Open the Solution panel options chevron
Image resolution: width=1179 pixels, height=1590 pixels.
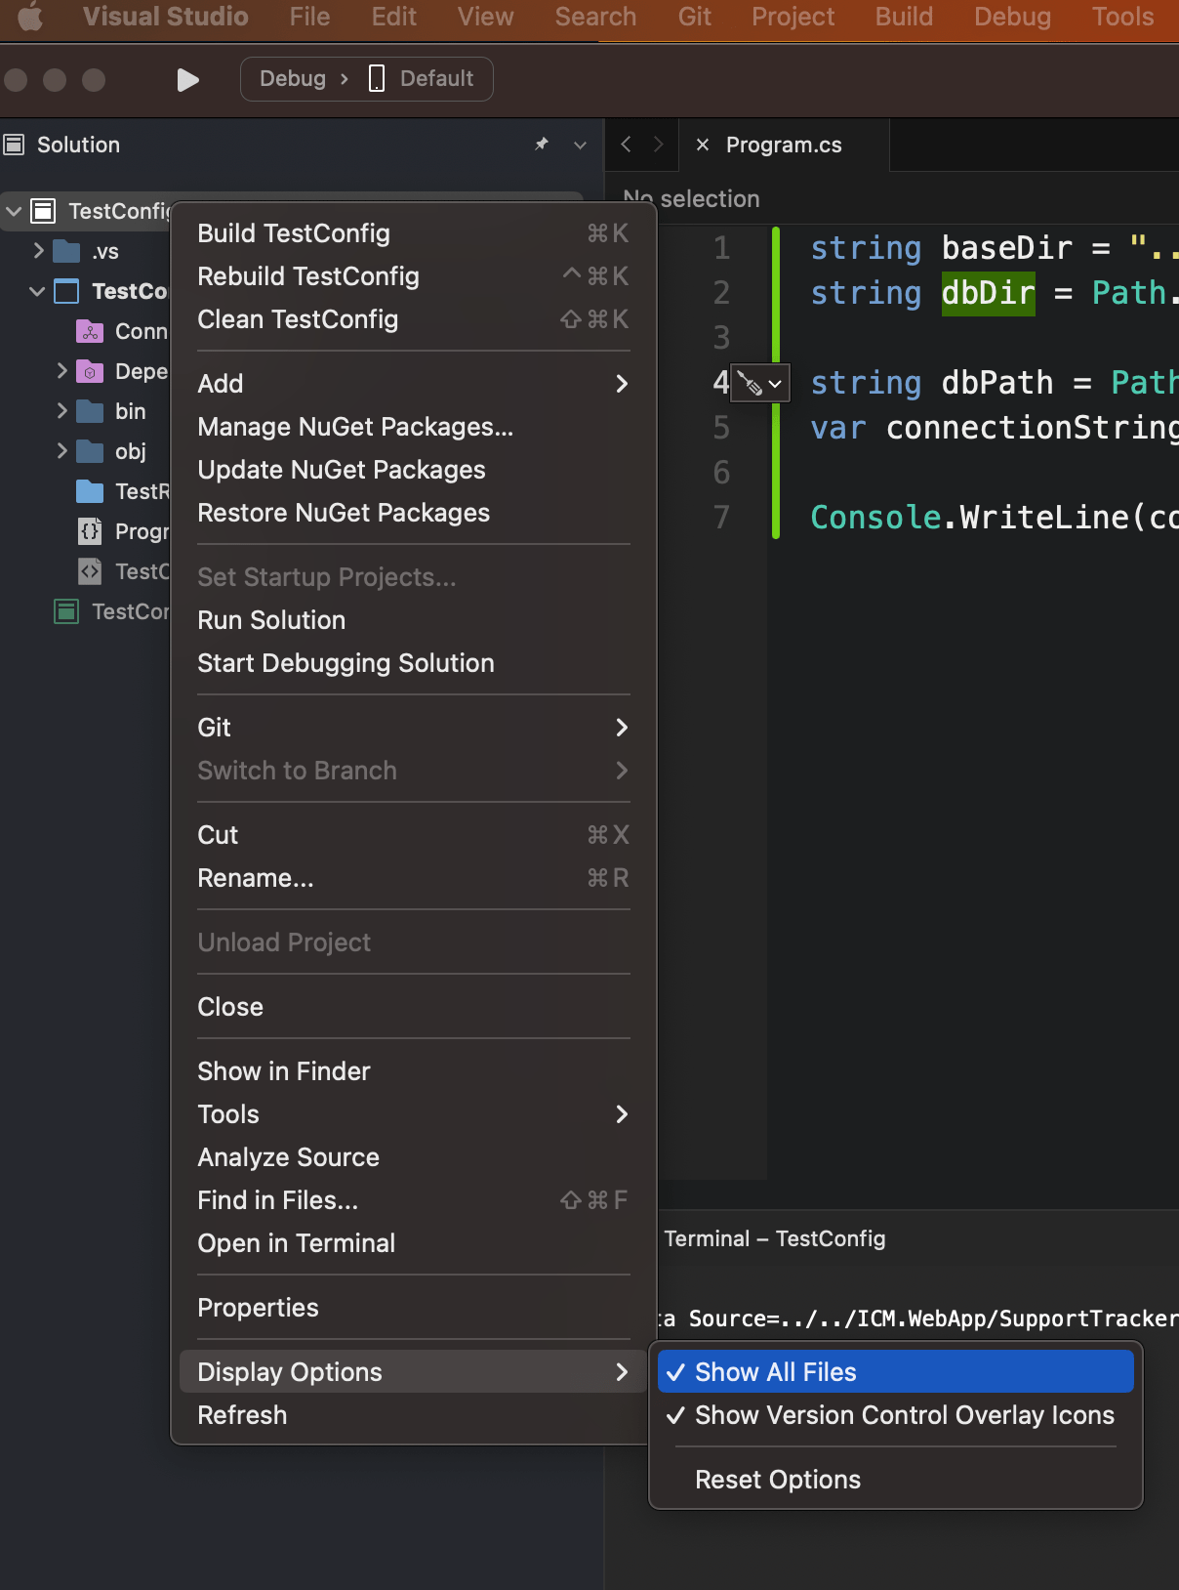580,145
